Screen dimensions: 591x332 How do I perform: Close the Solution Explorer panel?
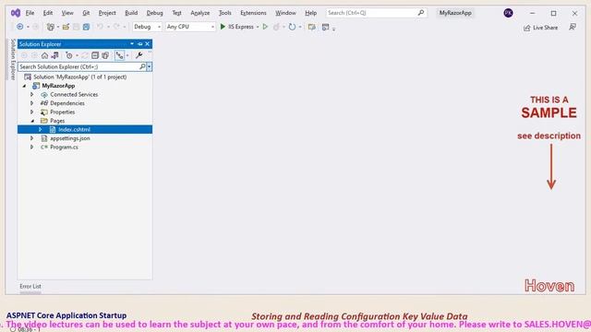[148, 44]
